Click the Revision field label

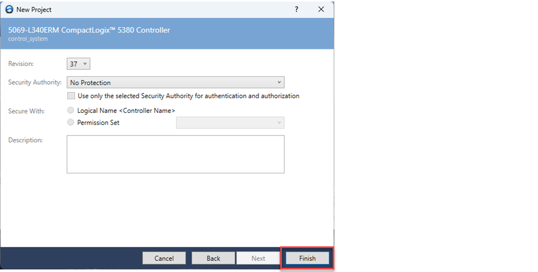[x=21, y=64]
